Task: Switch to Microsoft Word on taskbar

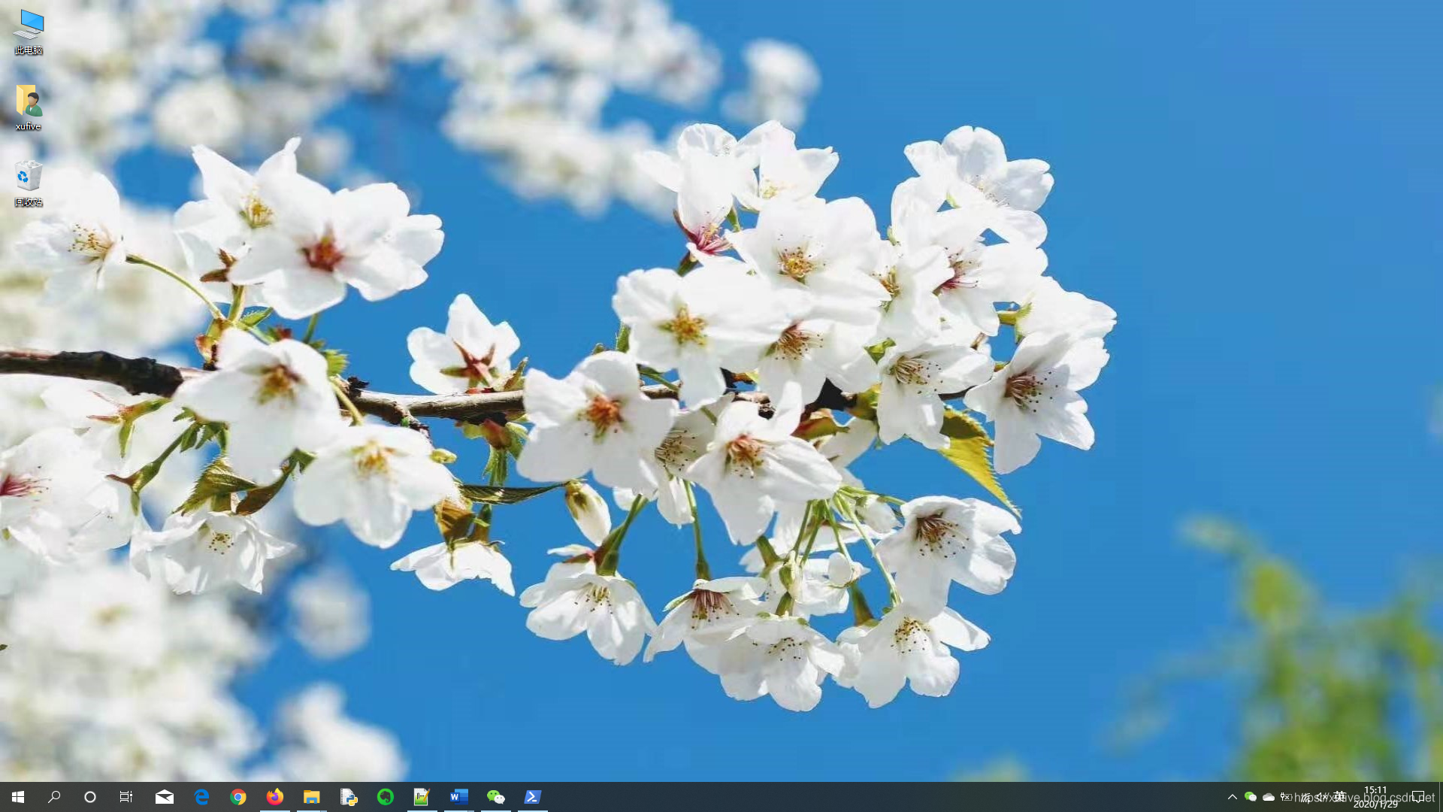Action: click(x=458, y=797)
